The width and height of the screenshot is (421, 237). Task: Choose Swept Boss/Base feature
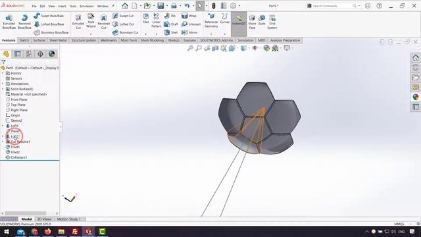point(49,16)
